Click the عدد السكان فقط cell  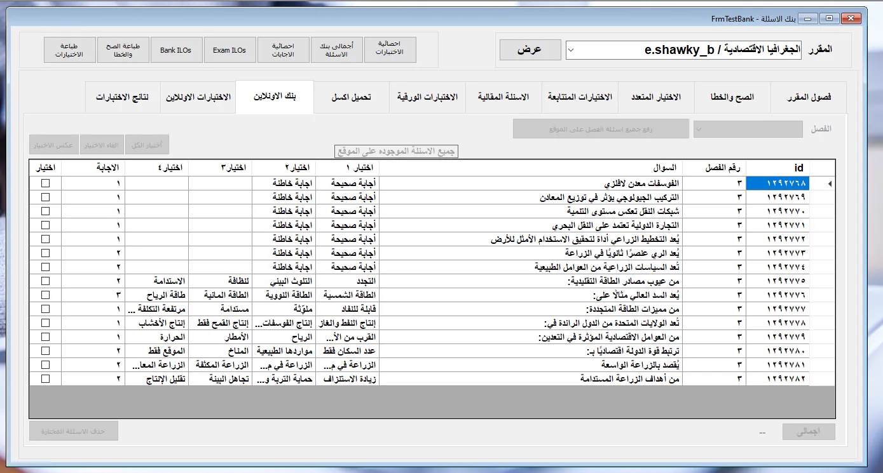pyautogui.click(x=347, y=350)
